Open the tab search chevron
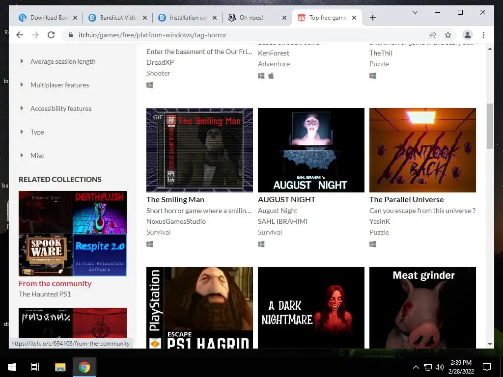503x377 pixels. click(415, 12)
